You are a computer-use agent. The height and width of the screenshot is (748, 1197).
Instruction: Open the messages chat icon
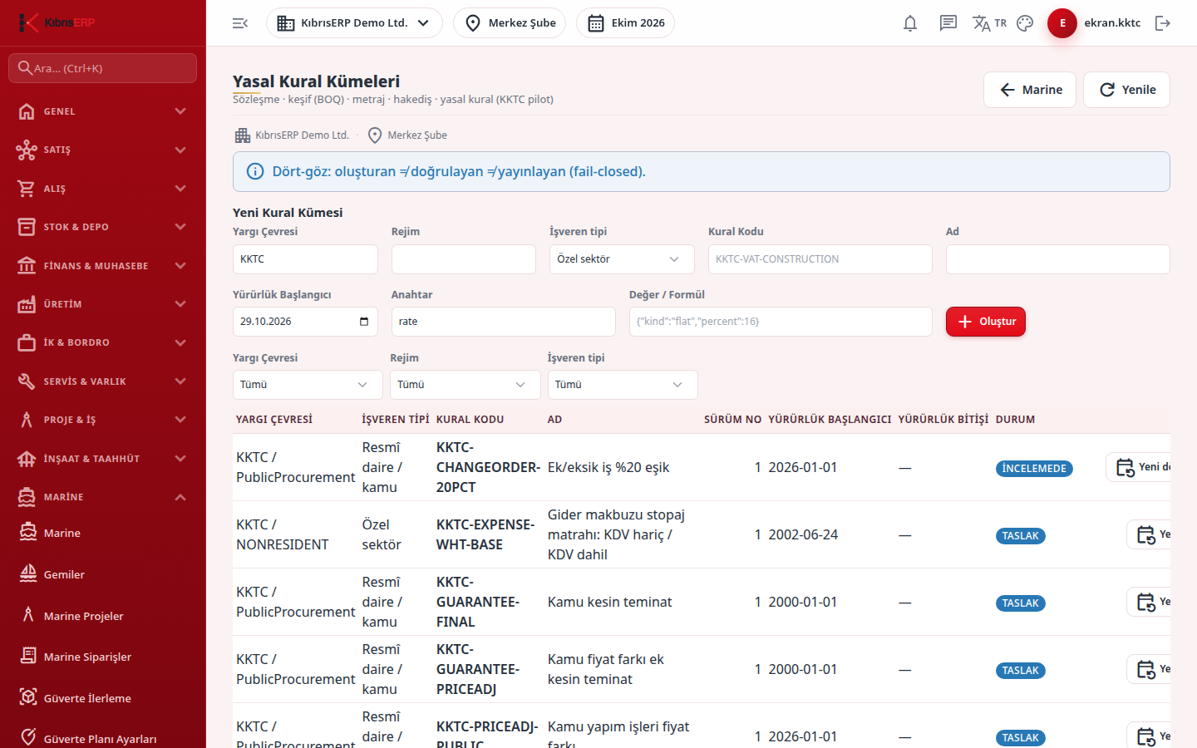coord(948,23)
